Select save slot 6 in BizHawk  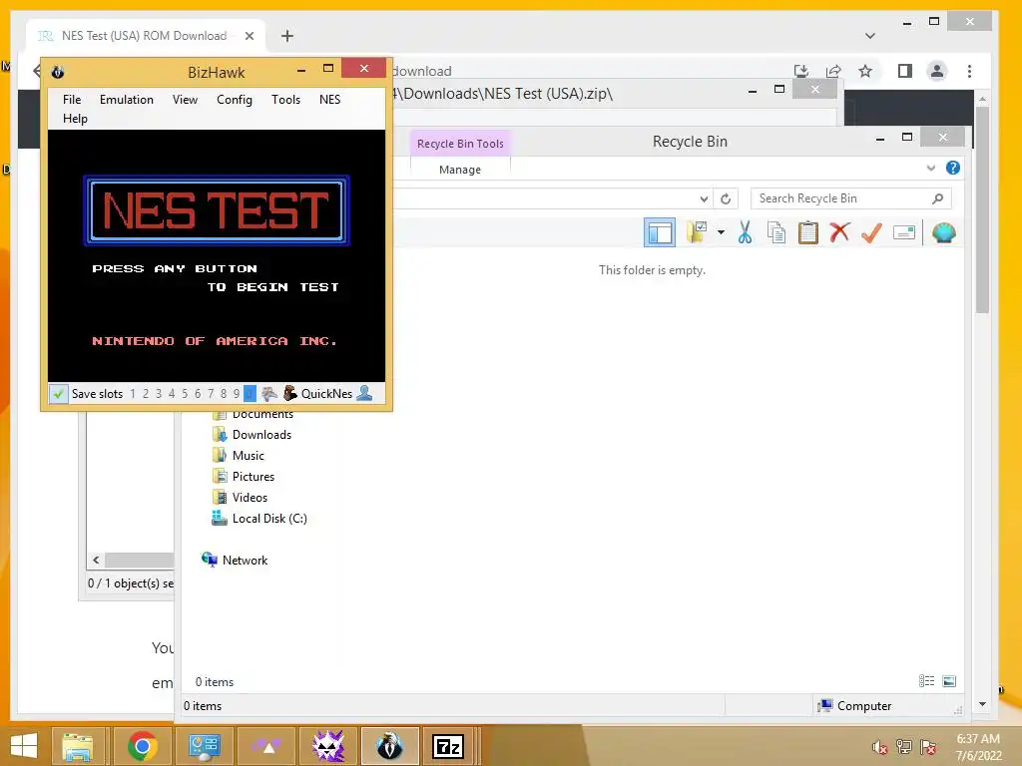pyautogui.click(x=198, y=393)
